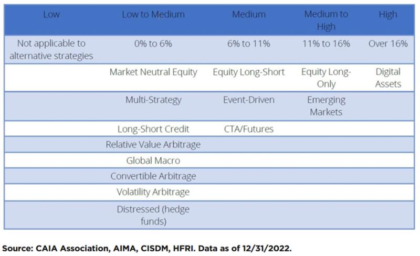Click the 6% to 11% cell
The width and height of the screenshot is (420, 256).
249,44
